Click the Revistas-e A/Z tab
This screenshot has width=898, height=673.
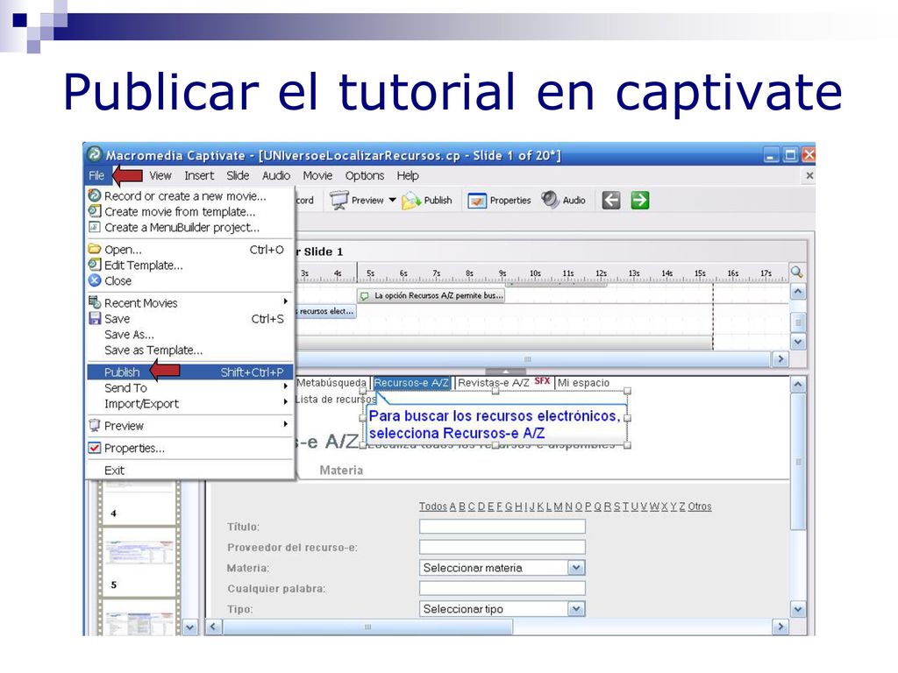click(494, 383)
